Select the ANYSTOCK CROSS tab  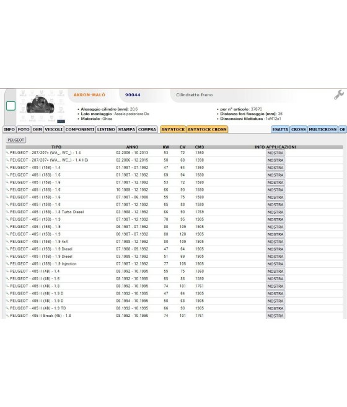[207, 129]
